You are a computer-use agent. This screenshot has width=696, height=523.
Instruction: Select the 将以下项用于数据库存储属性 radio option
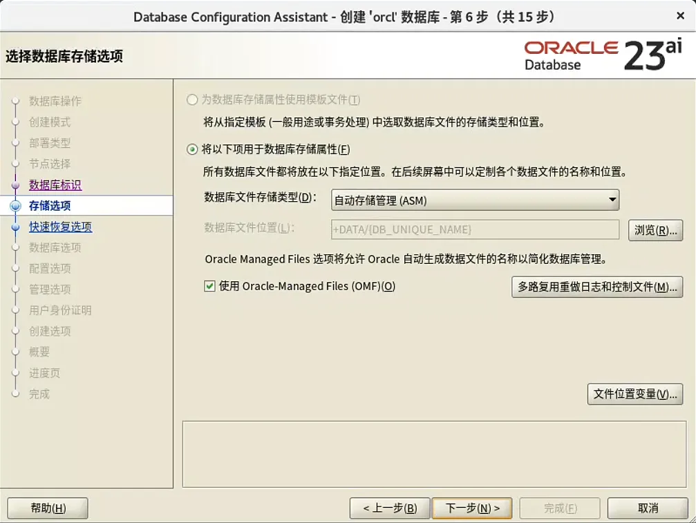191,148
